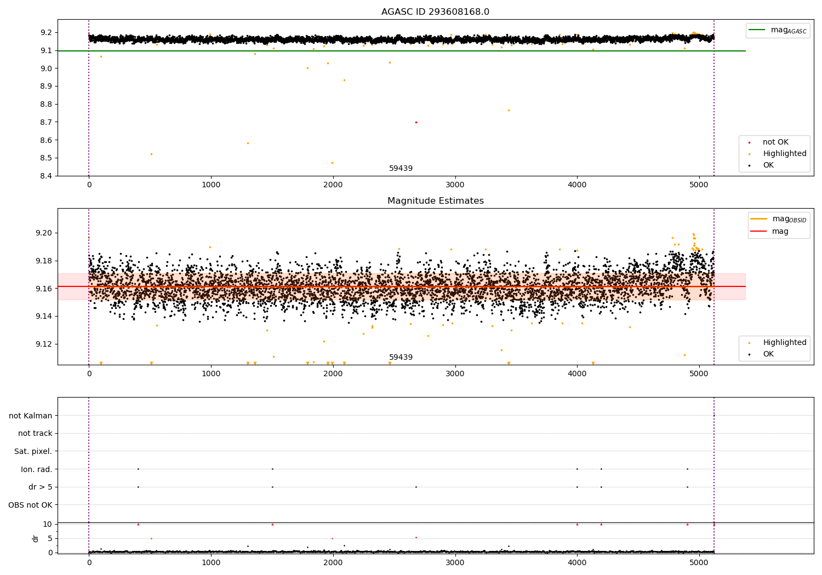The height and width of the screenshot is (575, 822).
Task: Click the 3000 x-axis tick of top plot
Action: pos(455,185)
